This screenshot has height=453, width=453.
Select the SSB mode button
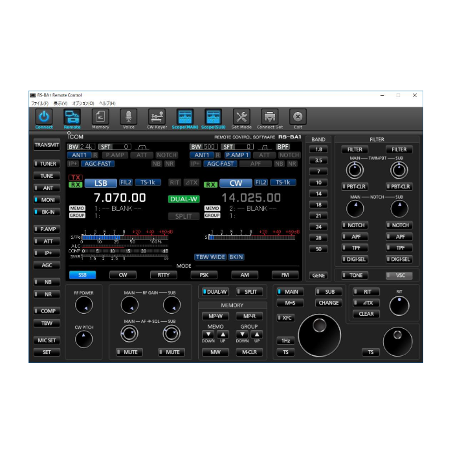[82, 275]
